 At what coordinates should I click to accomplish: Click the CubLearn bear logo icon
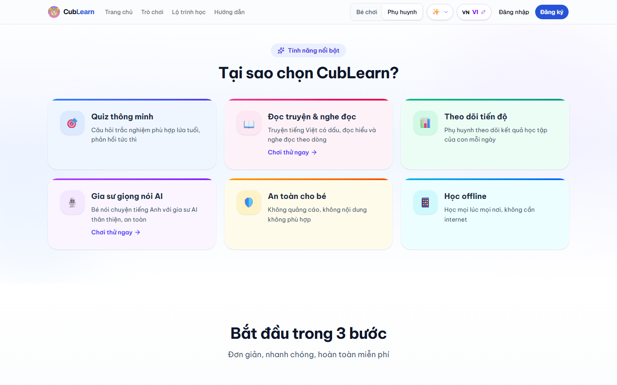[54, 12]
